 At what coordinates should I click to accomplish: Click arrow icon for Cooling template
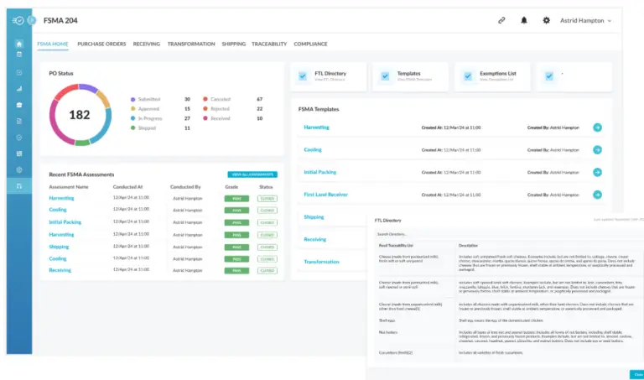pos(597,150)
